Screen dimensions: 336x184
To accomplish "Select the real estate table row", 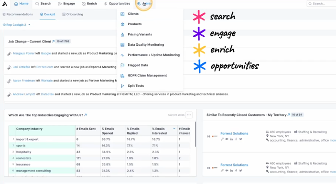I will [x=99, y=158].
